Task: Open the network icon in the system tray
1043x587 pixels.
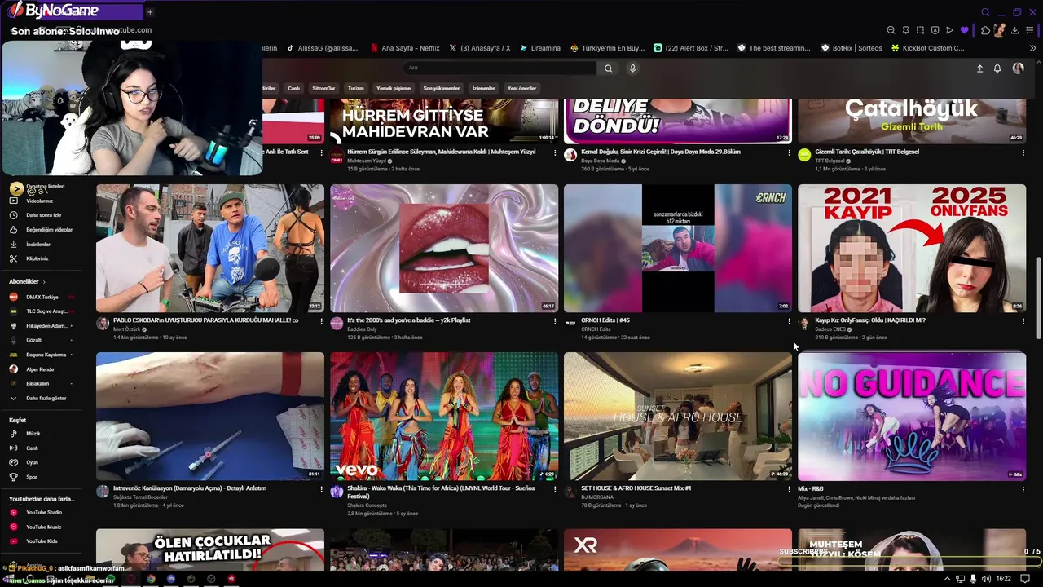Action: tap(959, 579)
